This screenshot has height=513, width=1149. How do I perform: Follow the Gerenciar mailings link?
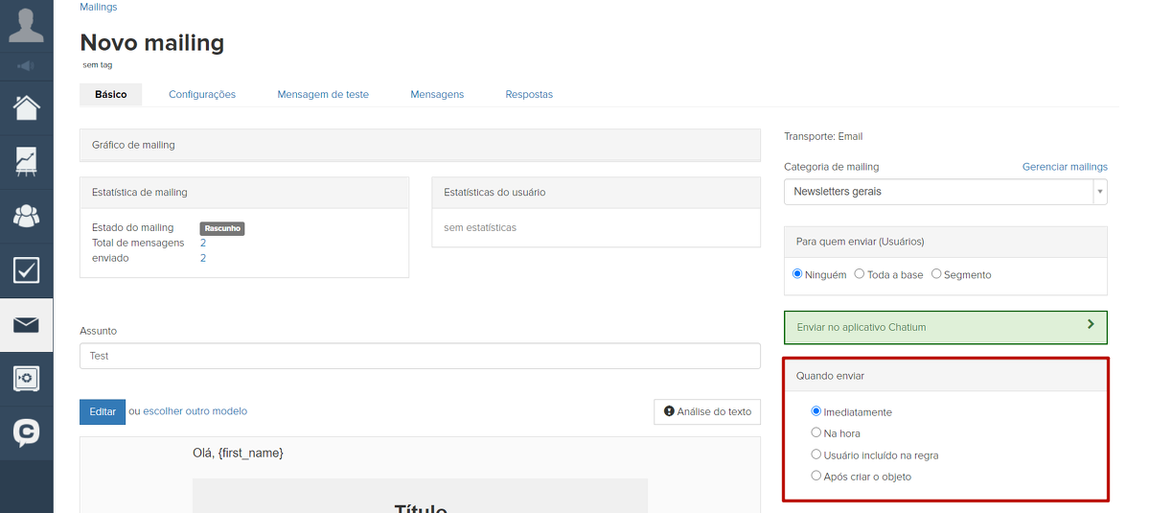(x=1064, y=167)
